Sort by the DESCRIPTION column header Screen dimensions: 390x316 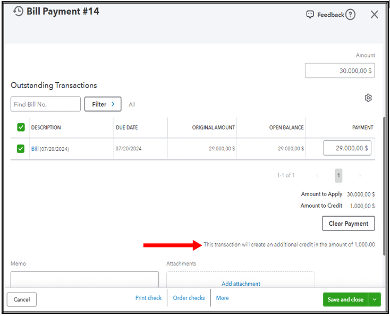click(46, 127)
